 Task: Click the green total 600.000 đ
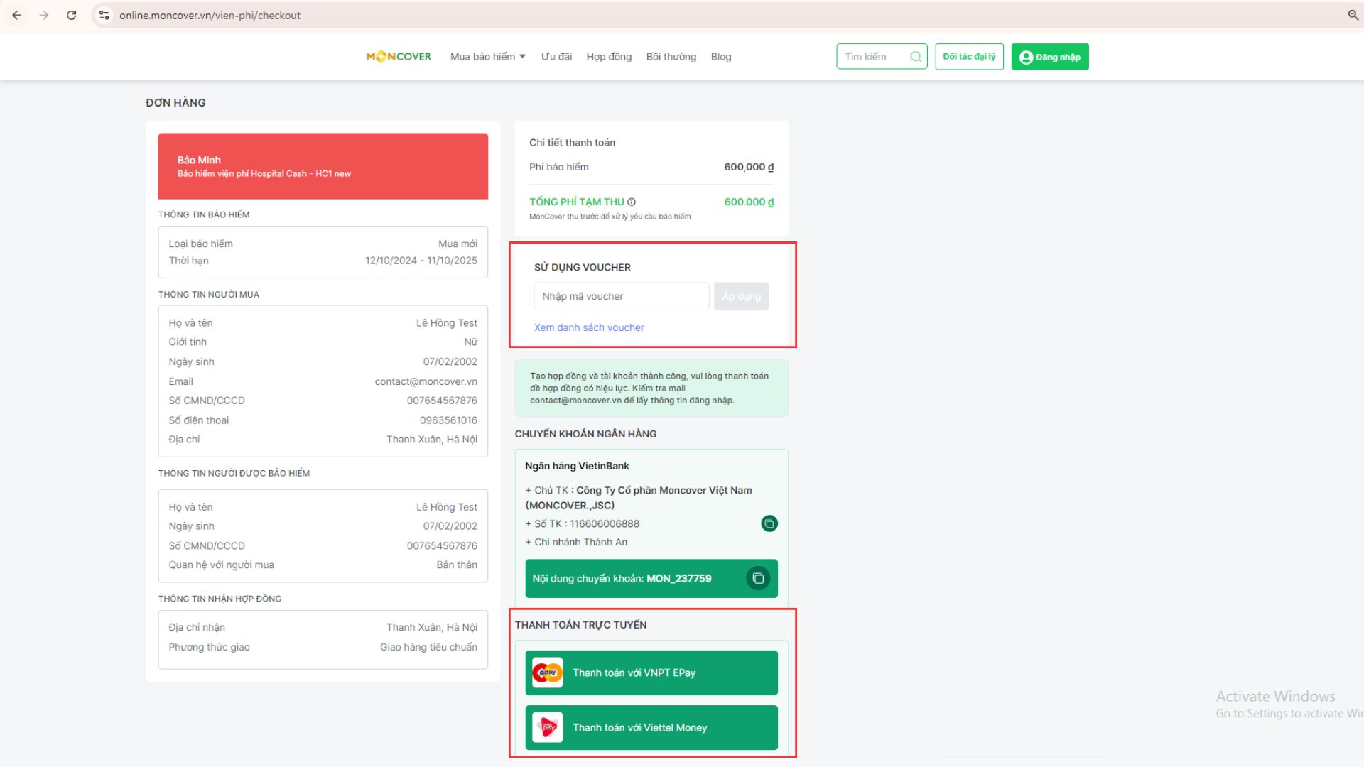749,202
